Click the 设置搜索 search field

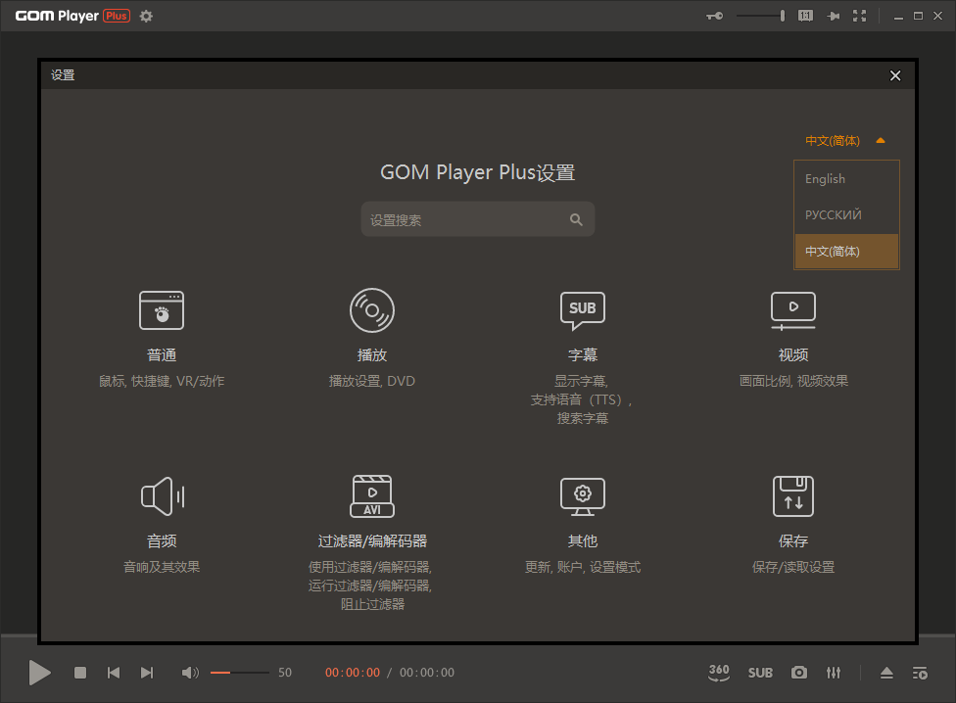click(466, 220)
